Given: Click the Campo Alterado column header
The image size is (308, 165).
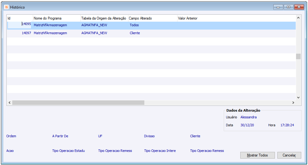Looking at the screenshot, I should point(153,18).
